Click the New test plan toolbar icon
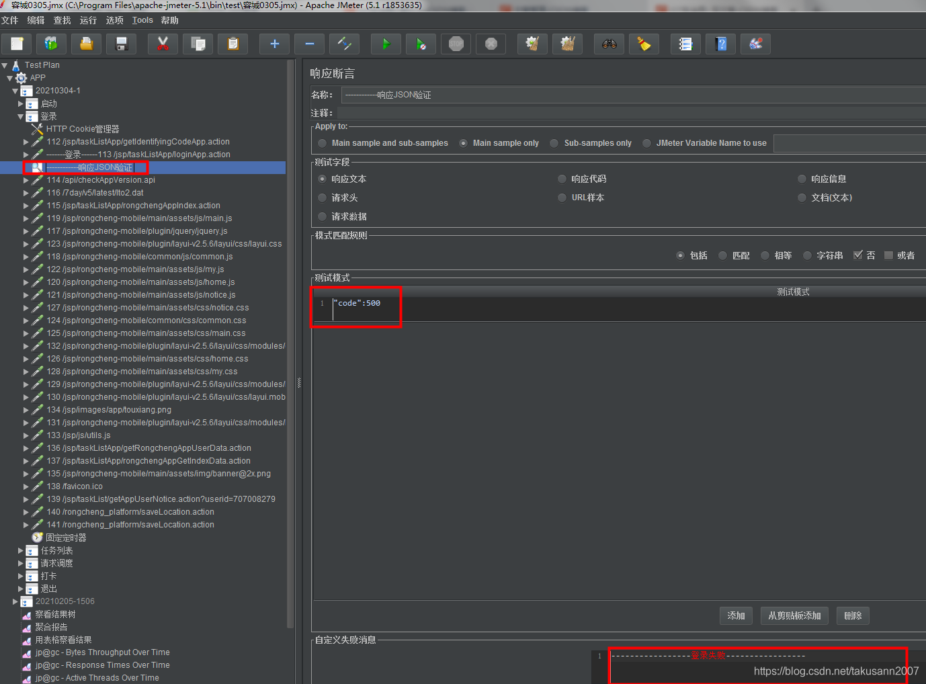Viewport: 926px width, 684px height. [x=17, y=44]
